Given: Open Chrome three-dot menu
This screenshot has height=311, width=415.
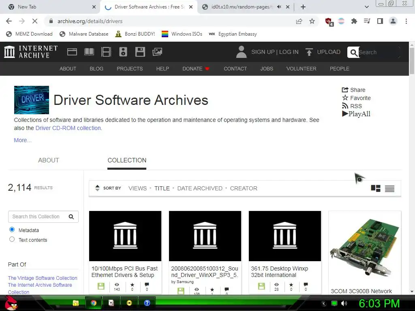Looking at the screenshot, I should (406, 21).
